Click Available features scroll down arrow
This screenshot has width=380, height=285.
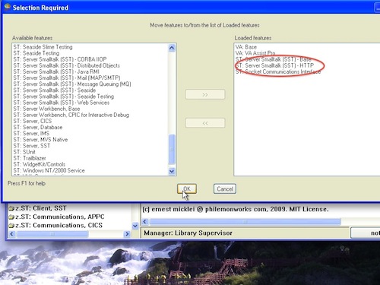[172, 172]
